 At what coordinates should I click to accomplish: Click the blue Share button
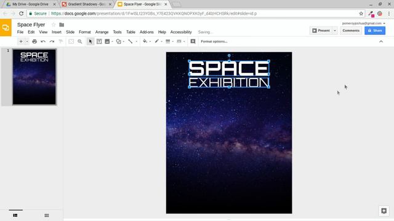[375, 31]
